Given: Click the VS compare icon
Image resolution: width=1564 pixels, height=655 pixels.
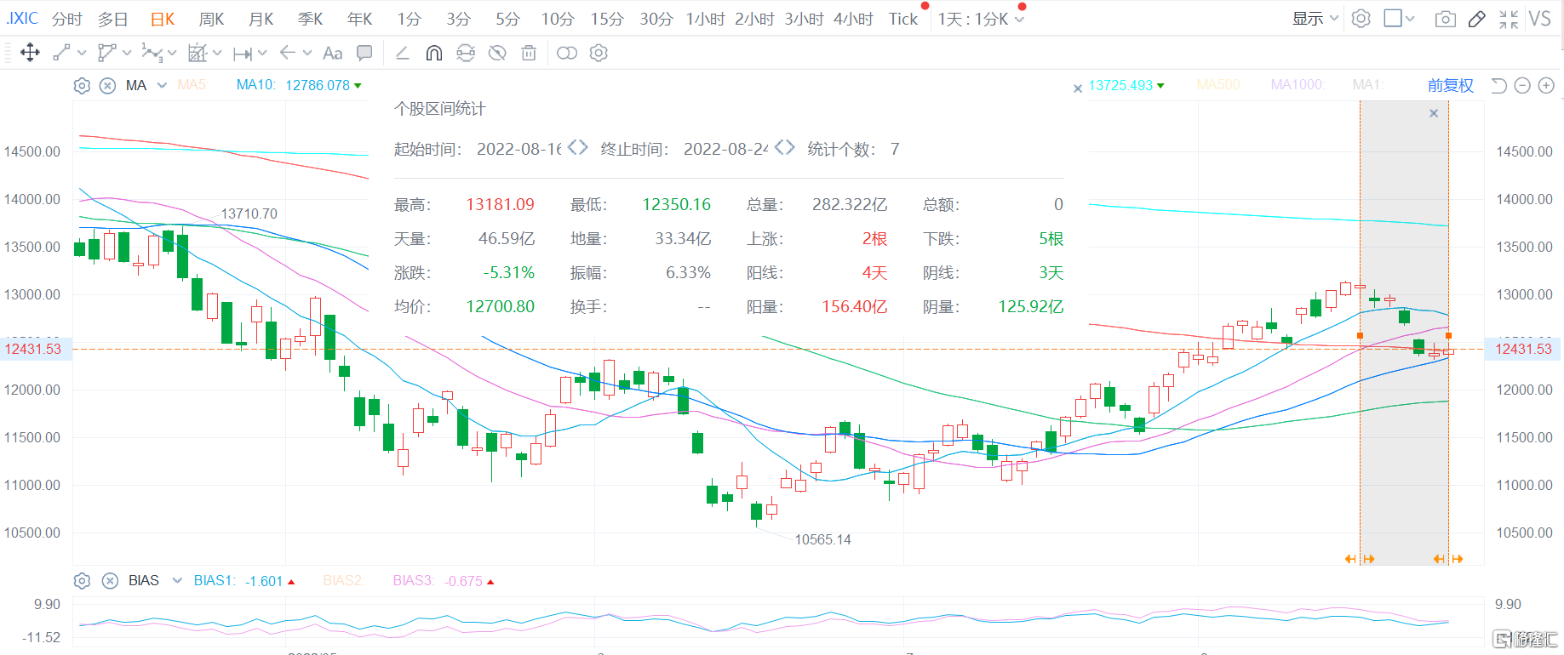Looking at the screenshot, I should (x=1539, y=19).
